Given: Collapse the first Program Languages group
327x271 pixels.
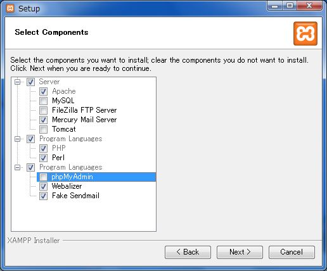Looking at the screenshot, I should tap(17, 139).
